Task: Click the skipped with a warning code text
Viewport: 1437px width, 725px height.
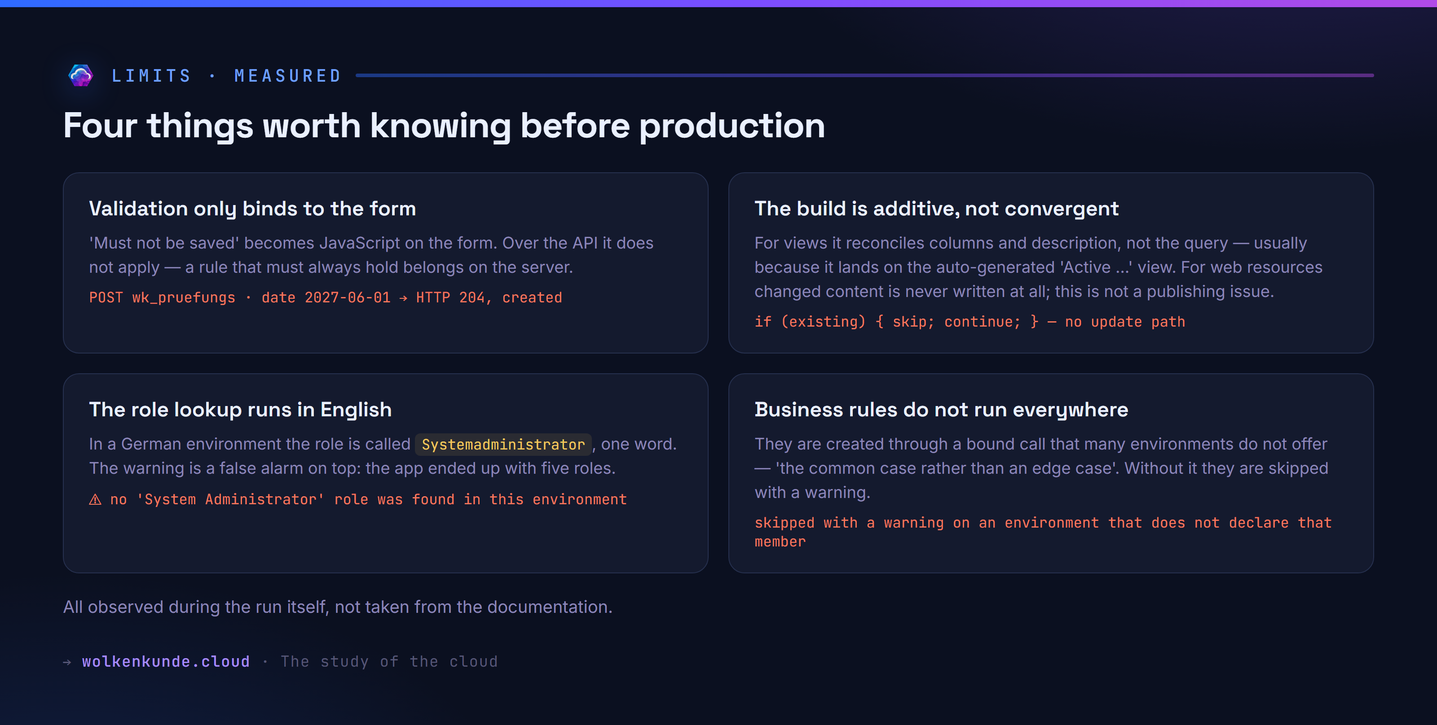Action: point(1043,532)
